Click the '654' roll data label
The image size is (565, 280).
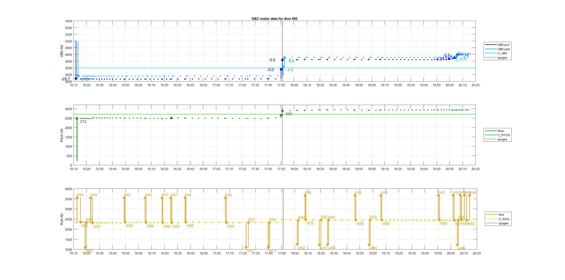[94, 195]
